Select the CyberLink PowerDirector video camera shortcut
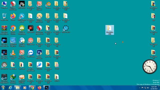Image resolution: width=160 pixels, height=90 pixels. tap(4, 42)
